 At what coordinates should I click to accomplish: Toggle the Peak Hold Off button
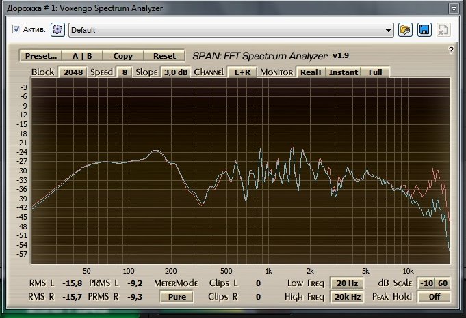(435, 297)
